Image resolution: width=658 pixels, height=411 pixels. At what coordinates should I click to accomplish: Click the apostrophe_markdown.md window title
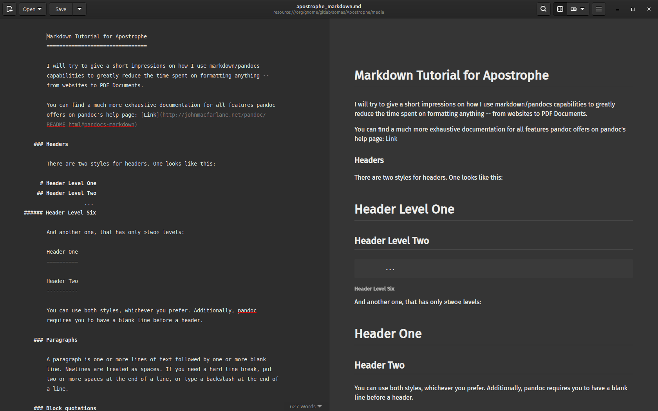(329, 6)
